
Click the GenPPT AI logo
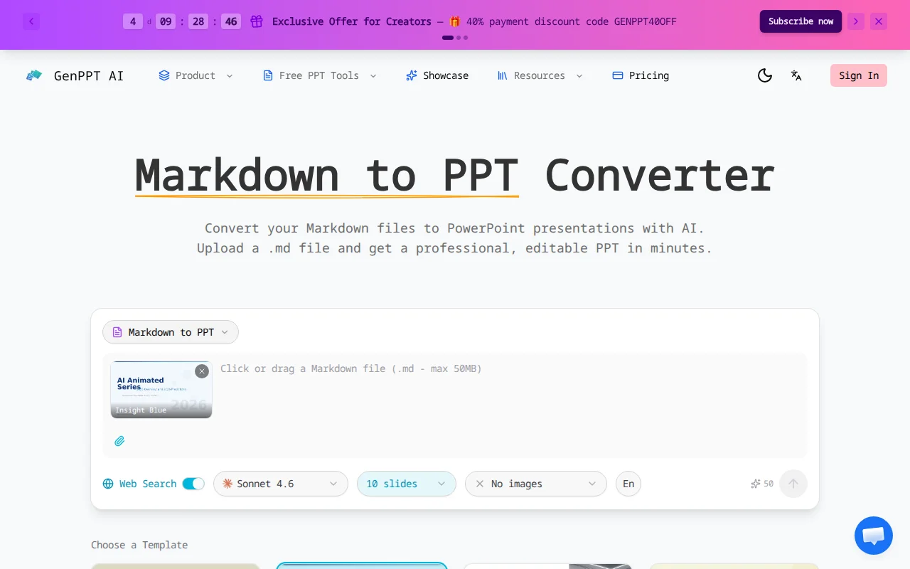point(75,75)
